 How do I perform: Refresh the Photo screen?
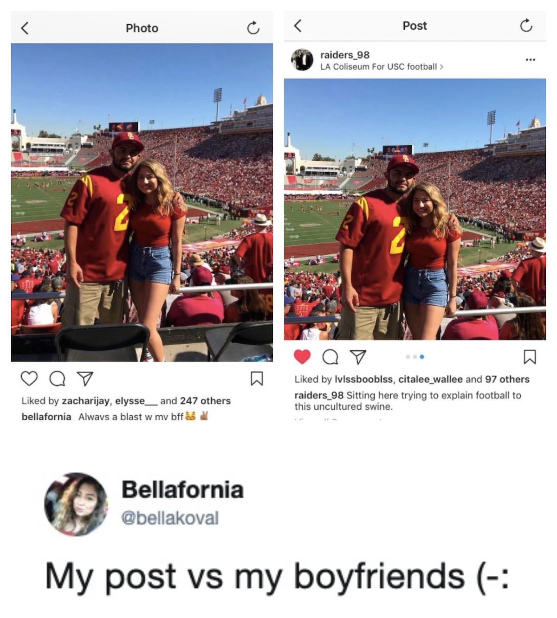253,28
